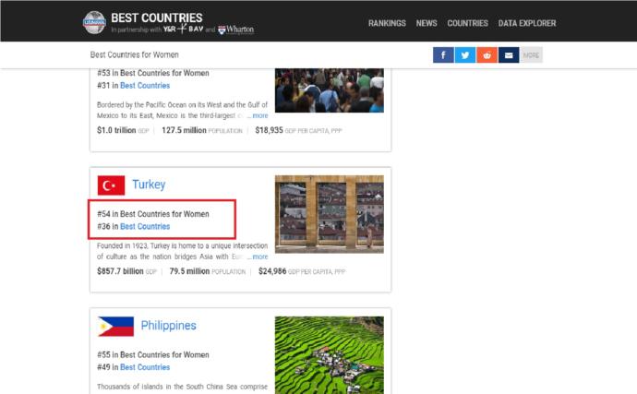
Task: Follow Best Countries link under Philippines
Action: 145,367
